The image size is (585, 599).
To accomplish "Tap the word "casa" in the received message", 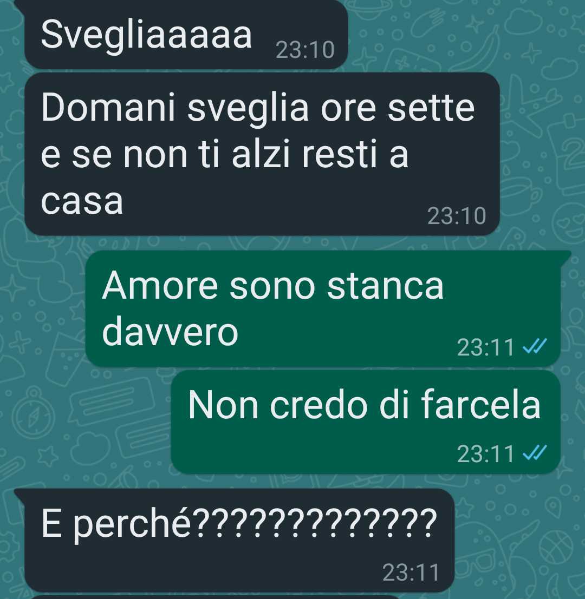I will point(82,202).
